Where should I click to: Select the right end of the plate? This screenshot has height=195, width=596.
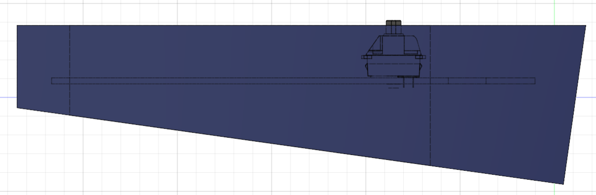535,81
